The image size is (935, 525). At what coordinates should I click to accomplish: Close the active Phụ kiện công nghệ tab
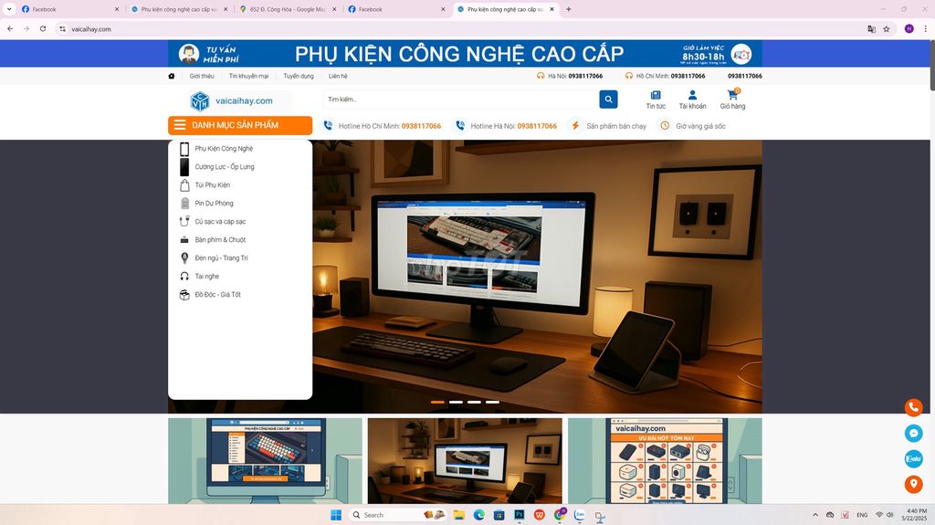click(552, 9)
